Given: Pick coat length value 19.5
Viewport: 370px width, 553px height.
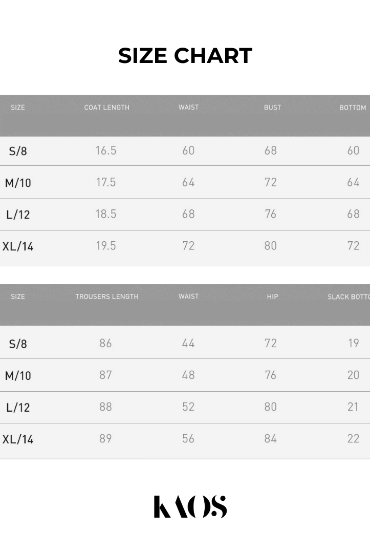Looking at the screenshot, I should (106, 246).
